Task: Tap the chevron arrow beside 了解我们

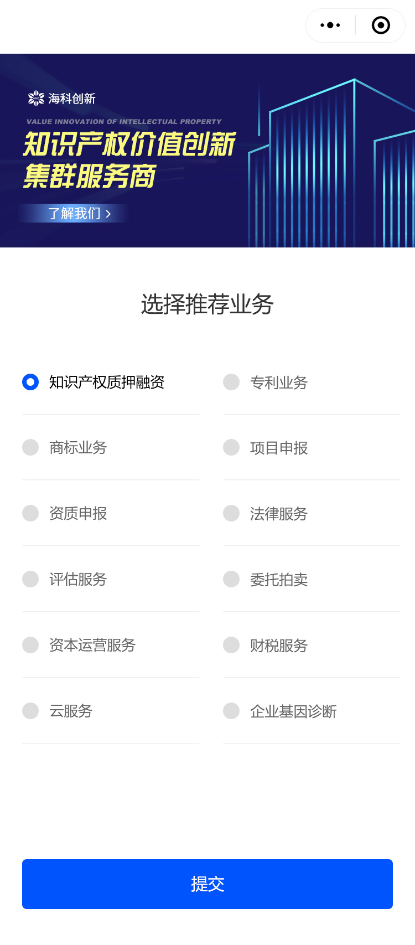Action: click(108, 214)
